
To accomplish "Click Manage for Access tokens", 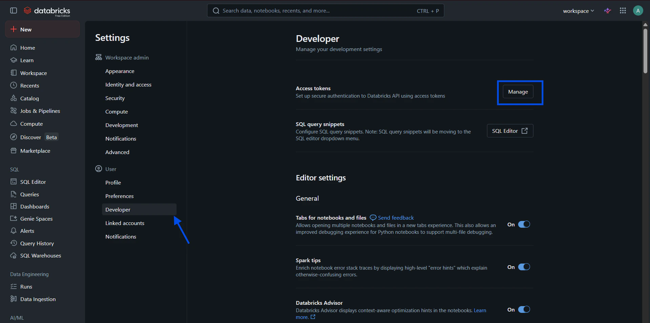I will [x=518, y=92].
